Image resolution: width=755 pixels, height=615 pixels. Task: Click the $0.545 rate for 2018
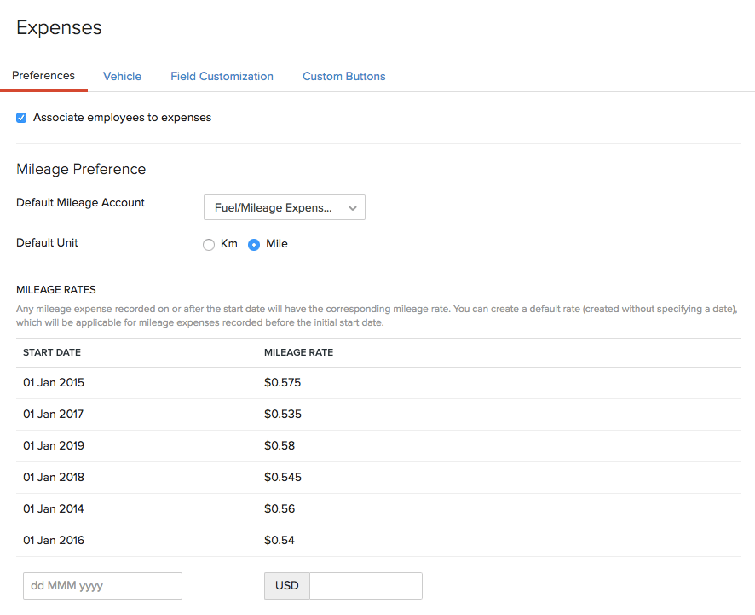coord(282,478)
